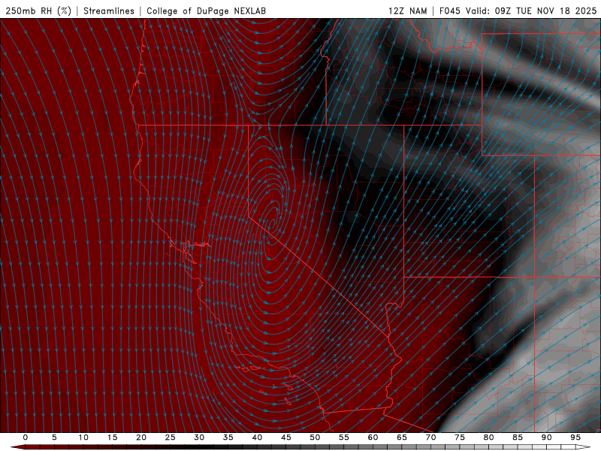Click the "250mb RH (%)" title text
Screen dimensions: 601x451
click(x=38, y=11)
